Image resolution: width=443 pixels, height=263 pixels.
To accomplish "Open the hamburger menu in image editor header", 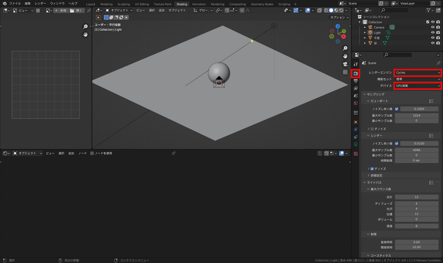I will pos(38,11).
